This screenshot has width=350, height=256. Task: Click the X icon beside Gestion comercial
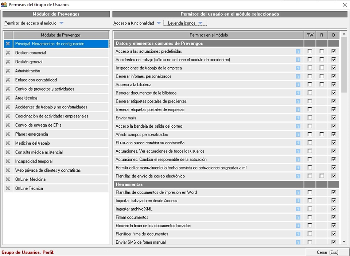point(8,53)
